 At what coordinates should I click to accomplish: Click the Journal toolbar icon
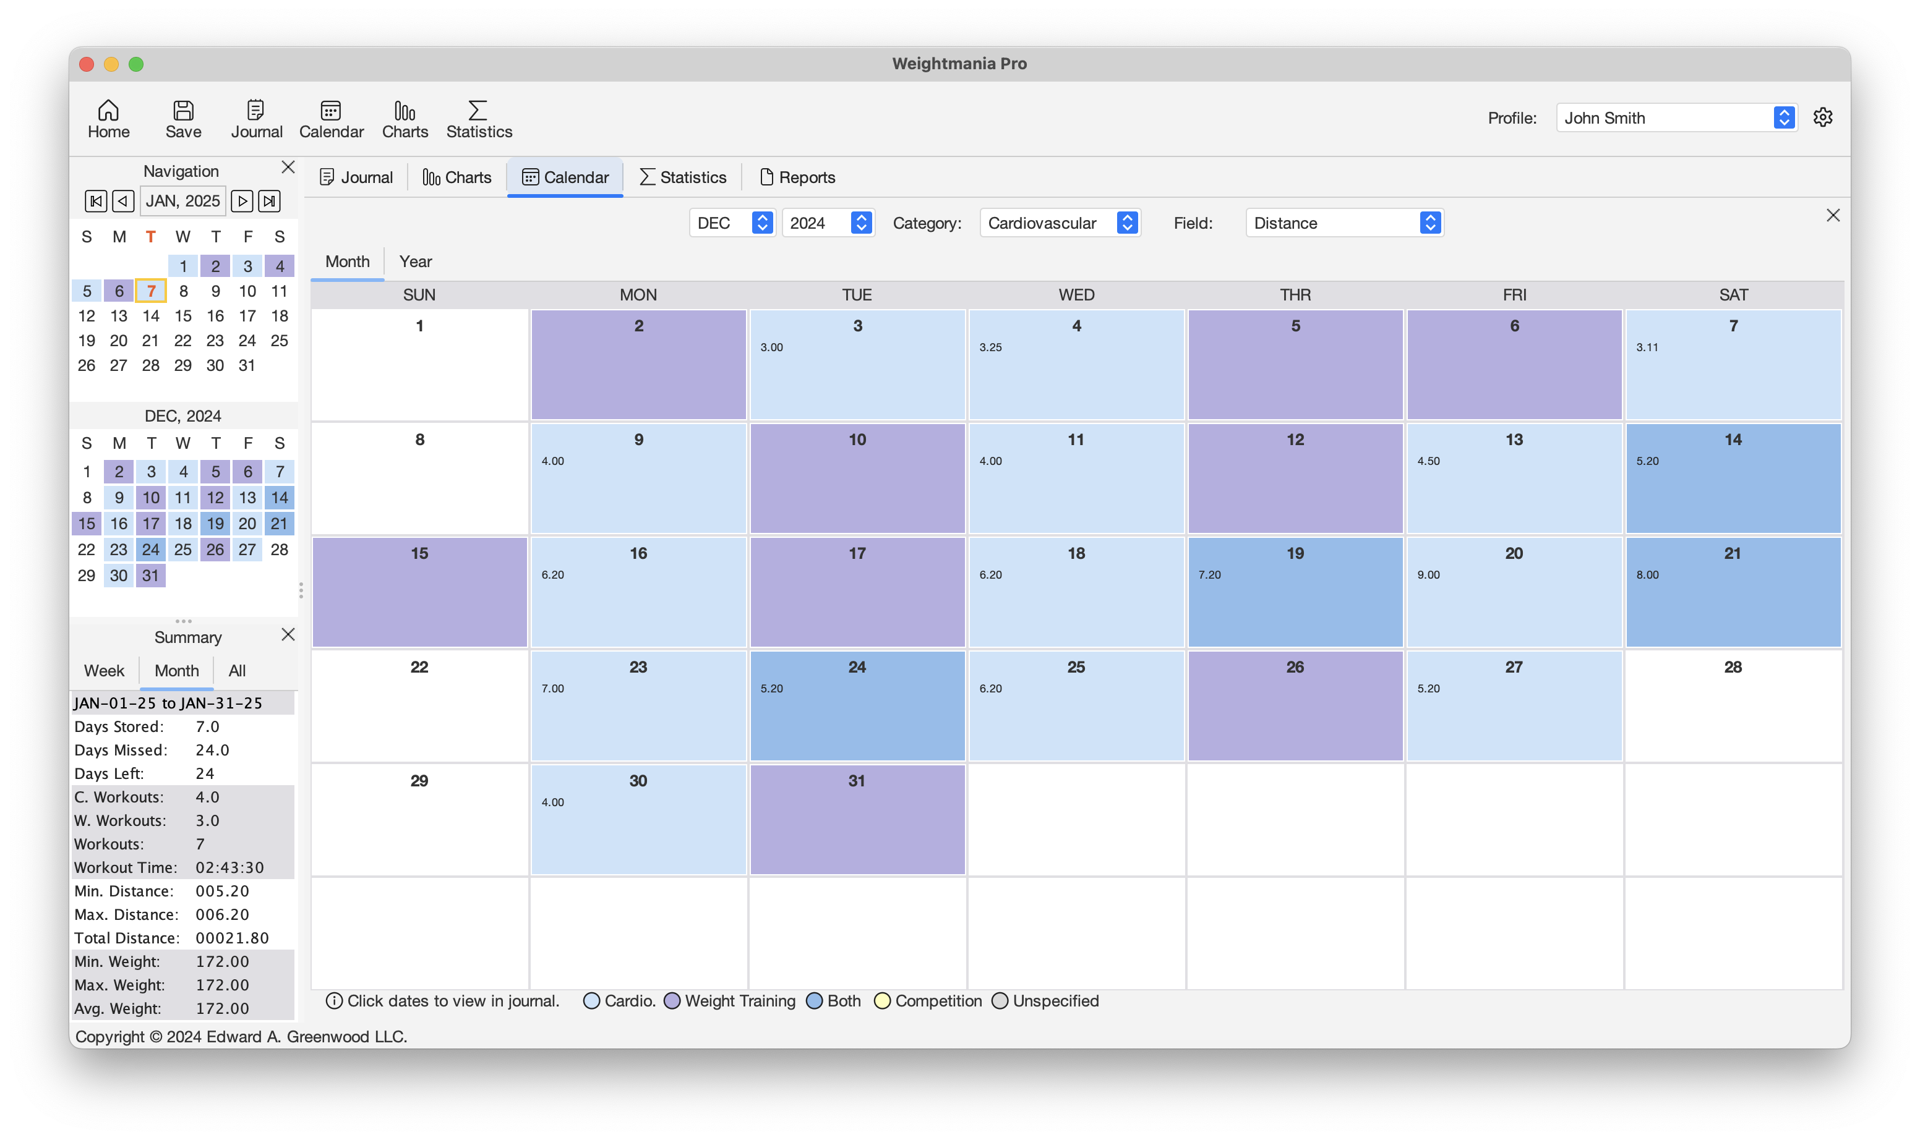click(x=255, y=118)
